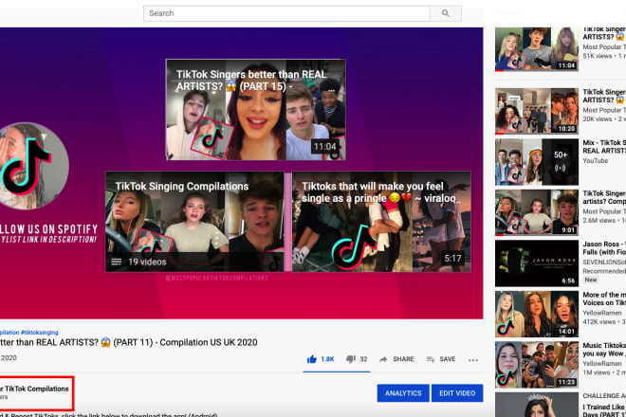Open sidebar video with 10:20 duration

537,111
